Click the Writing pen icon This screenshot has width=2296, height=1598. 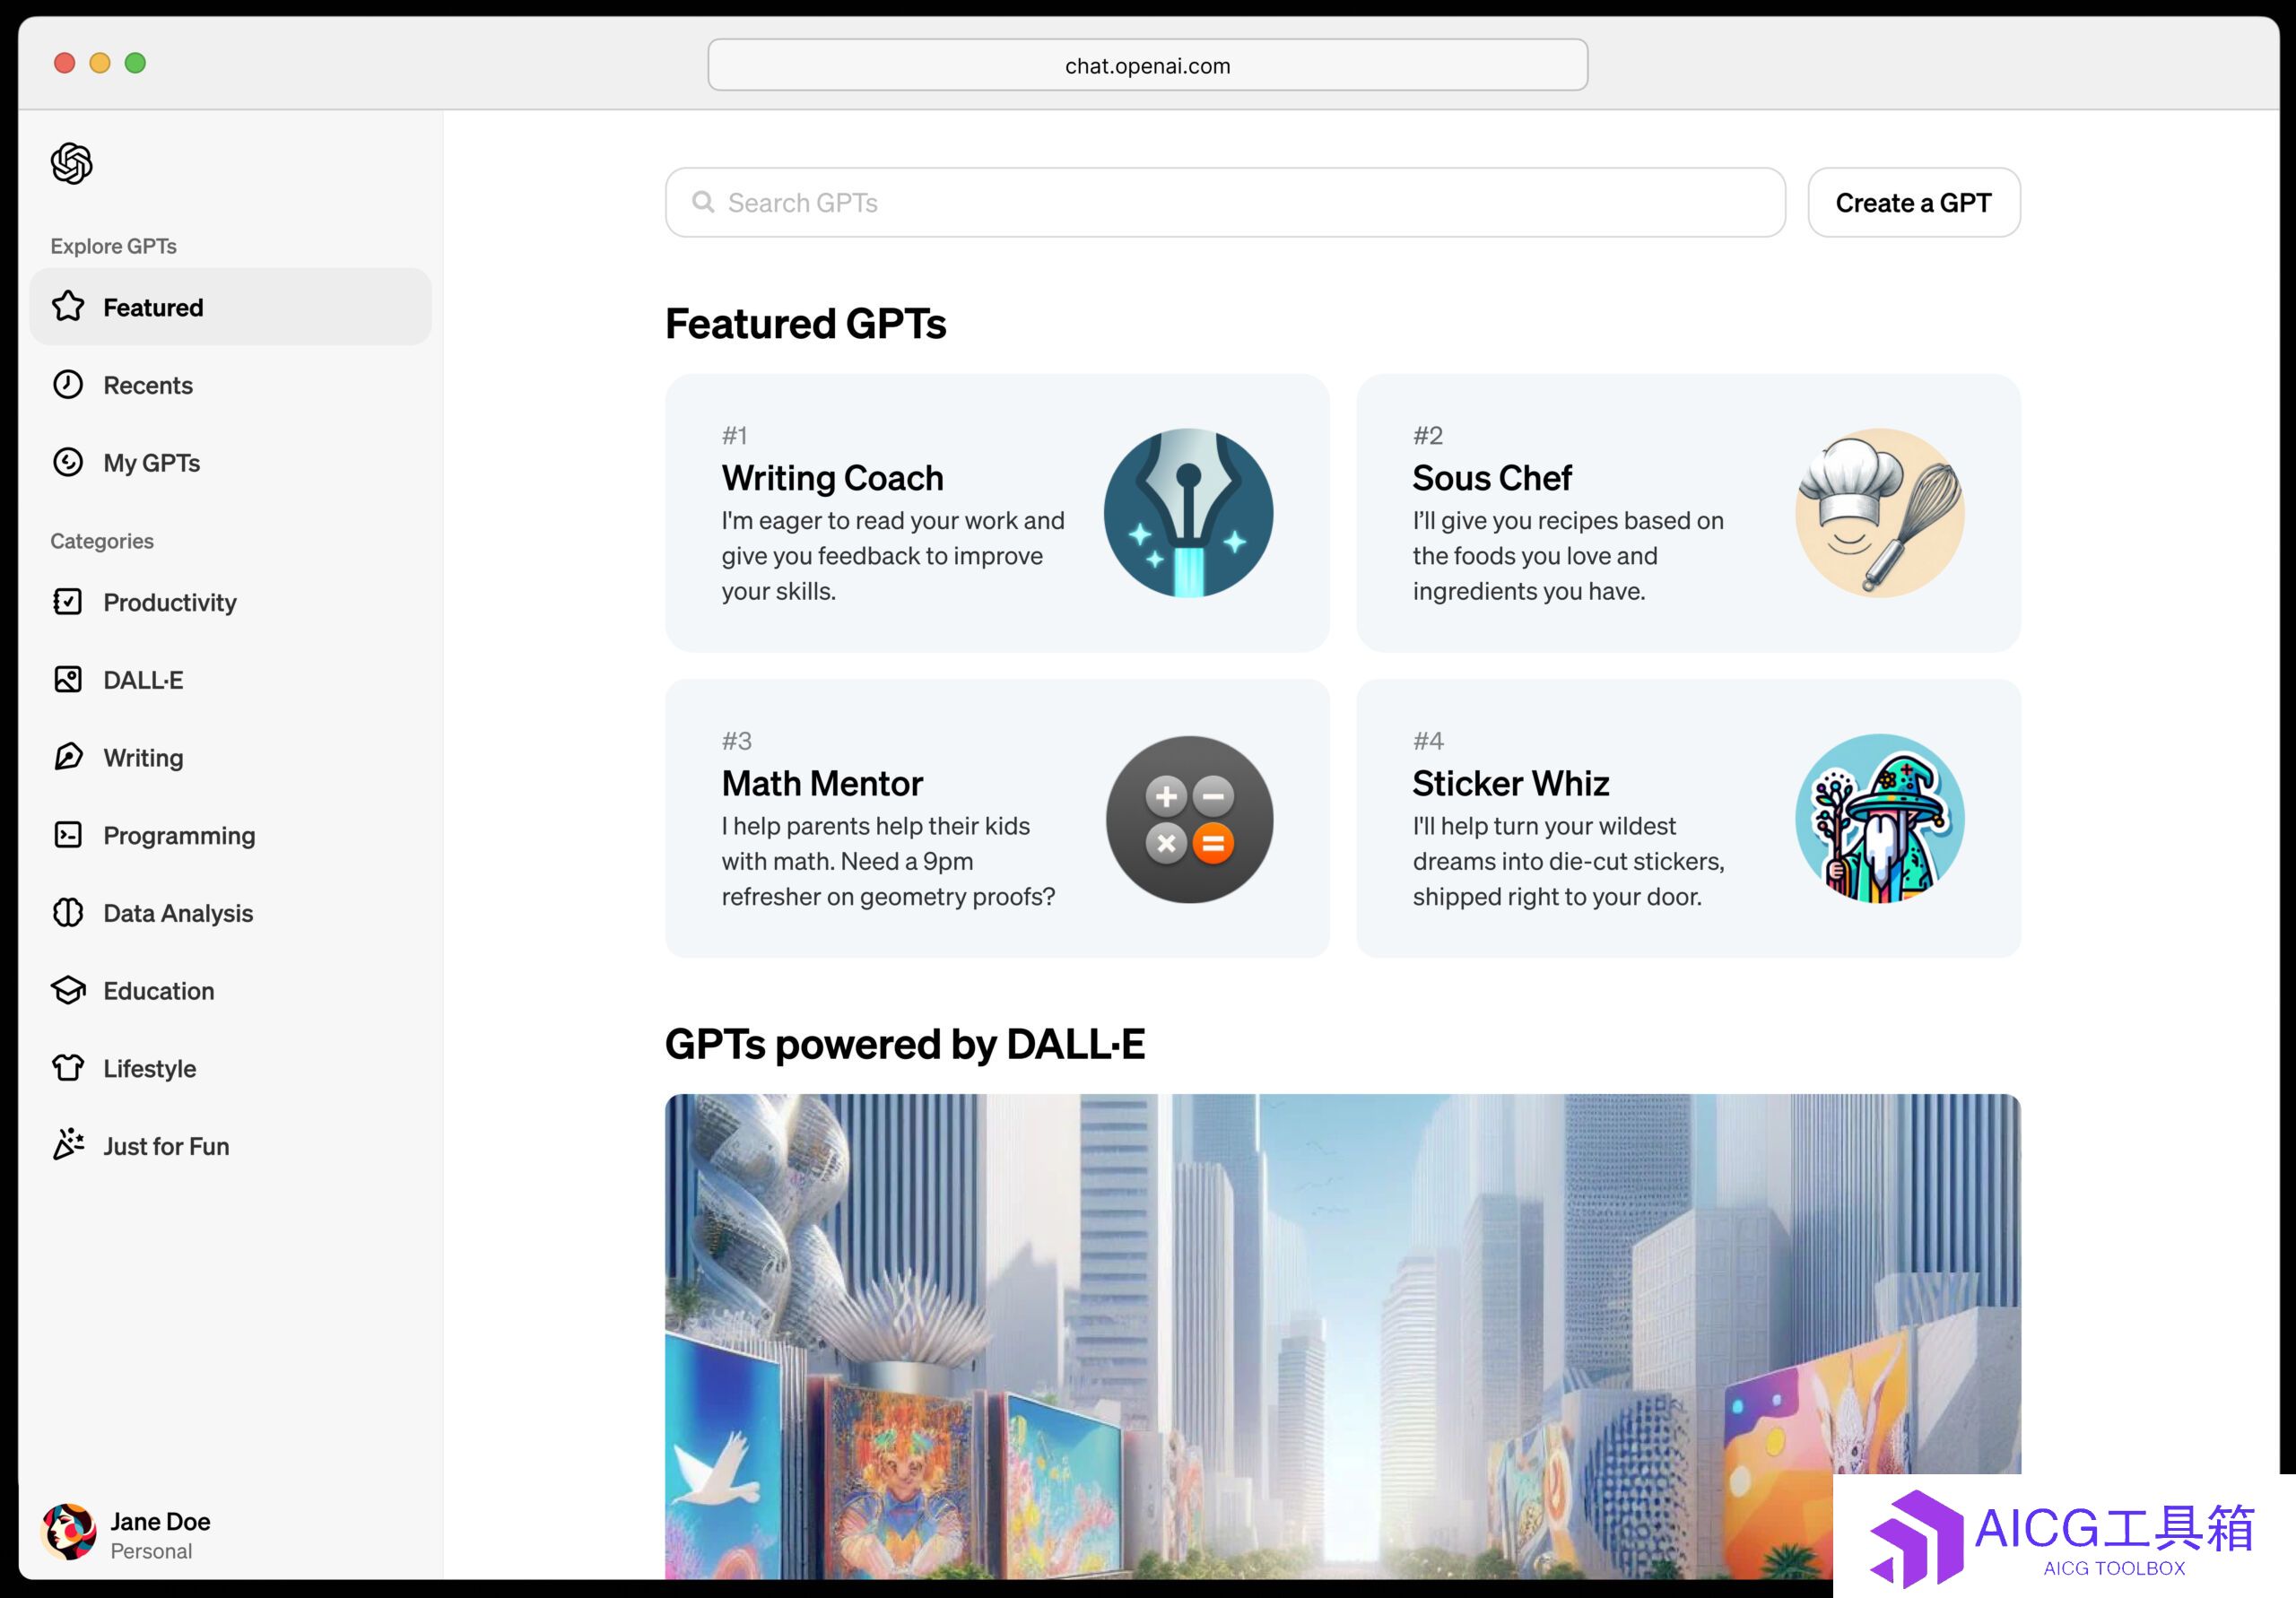point(68,757)
